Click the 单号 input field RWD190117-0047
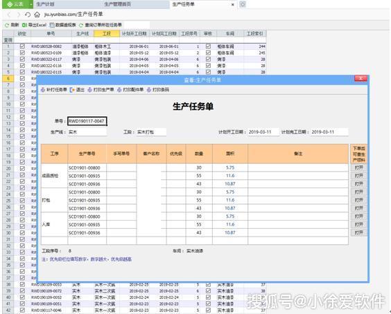Viewport: 391px width, 314px height. pos(87,121)
